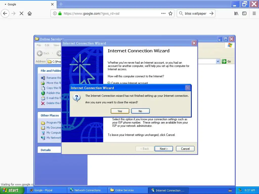
Task: Click the Windows Start button
Action: pos(12,190)
